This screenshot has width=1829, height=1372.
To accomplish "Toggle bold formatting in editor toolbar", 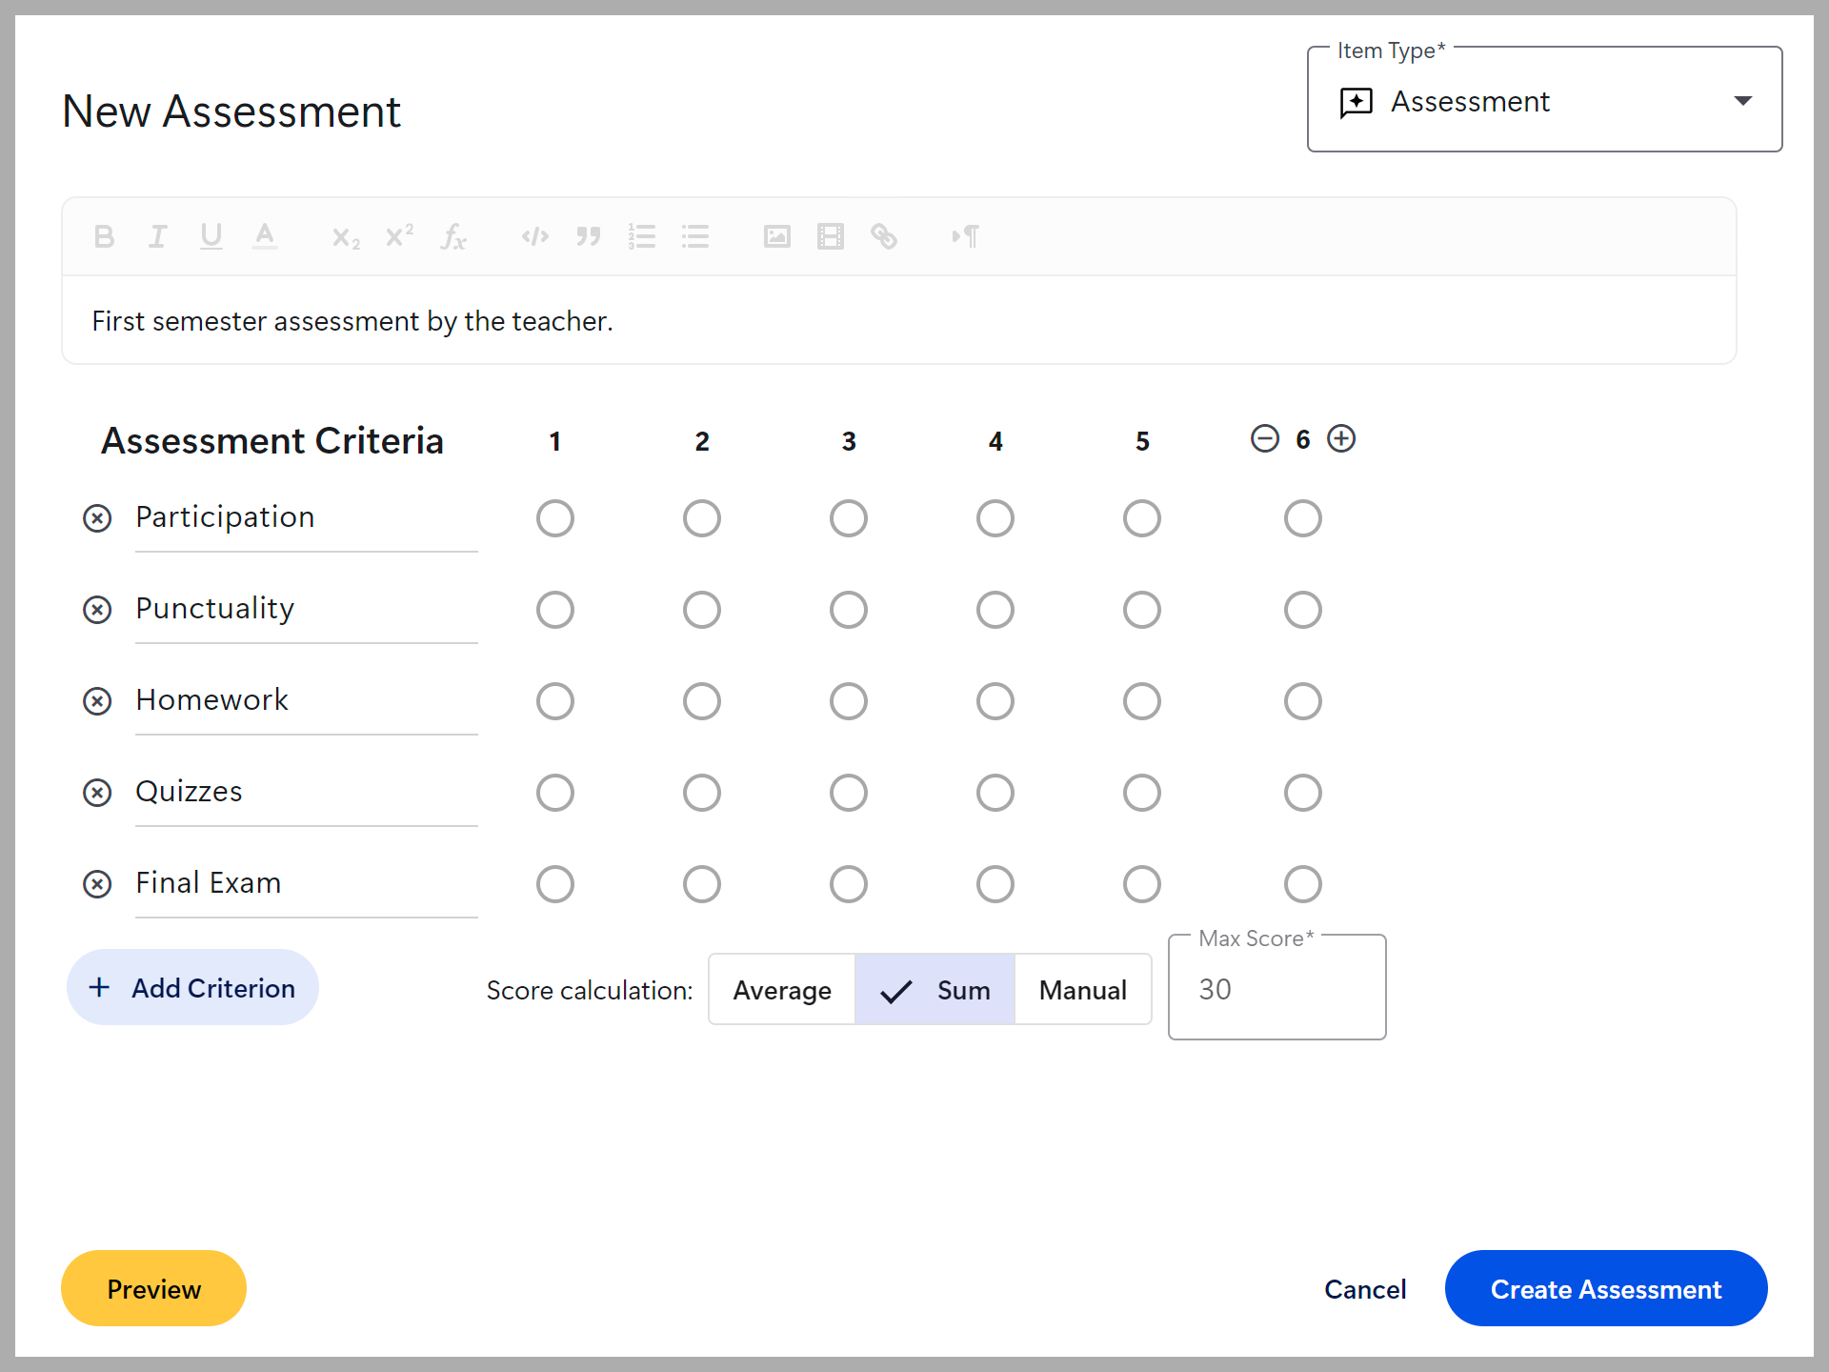I will pos(105,236).
